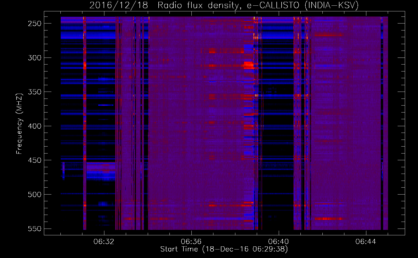418x258 pixels.
Task: Click the 06:44 time tick label
Action: tap(366, 242)
